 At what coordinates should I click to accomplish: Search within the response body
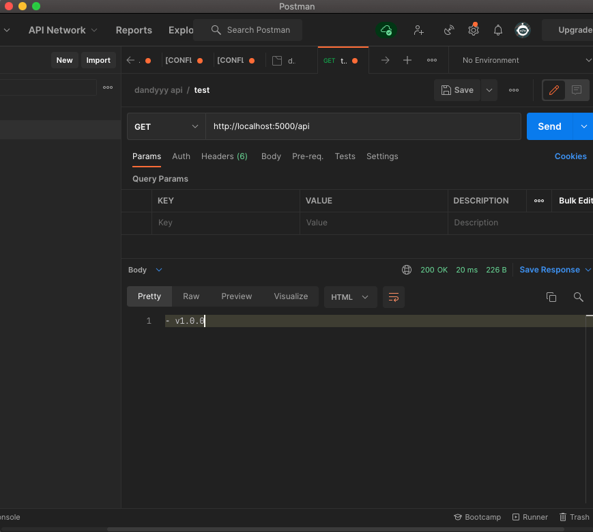tap(578, 297)
